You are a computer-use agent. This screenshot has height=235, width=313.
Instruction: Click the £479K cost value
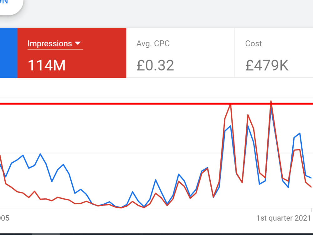click(267, 65)
